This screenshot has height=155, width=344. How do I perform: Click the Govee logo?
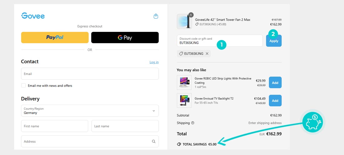click(33, 16)
